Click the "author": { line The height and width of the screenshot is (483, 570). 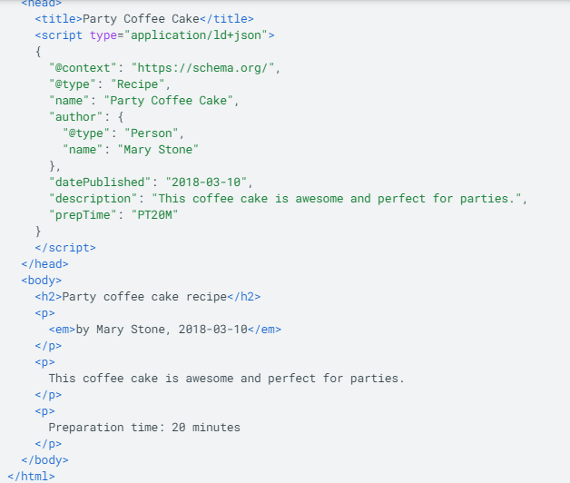click(x=86, y=117)
